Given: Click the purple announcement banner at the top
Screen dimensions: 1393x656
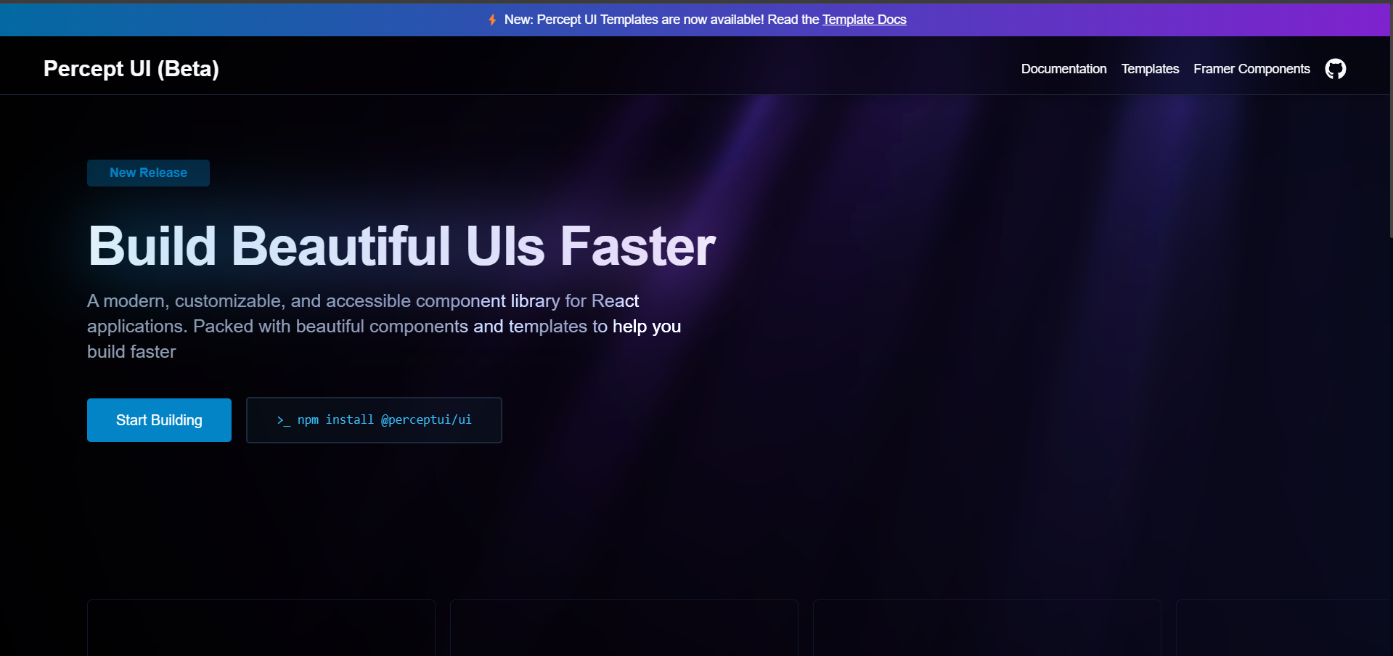Looking at the screenshot, I should (x=696, y=20).
